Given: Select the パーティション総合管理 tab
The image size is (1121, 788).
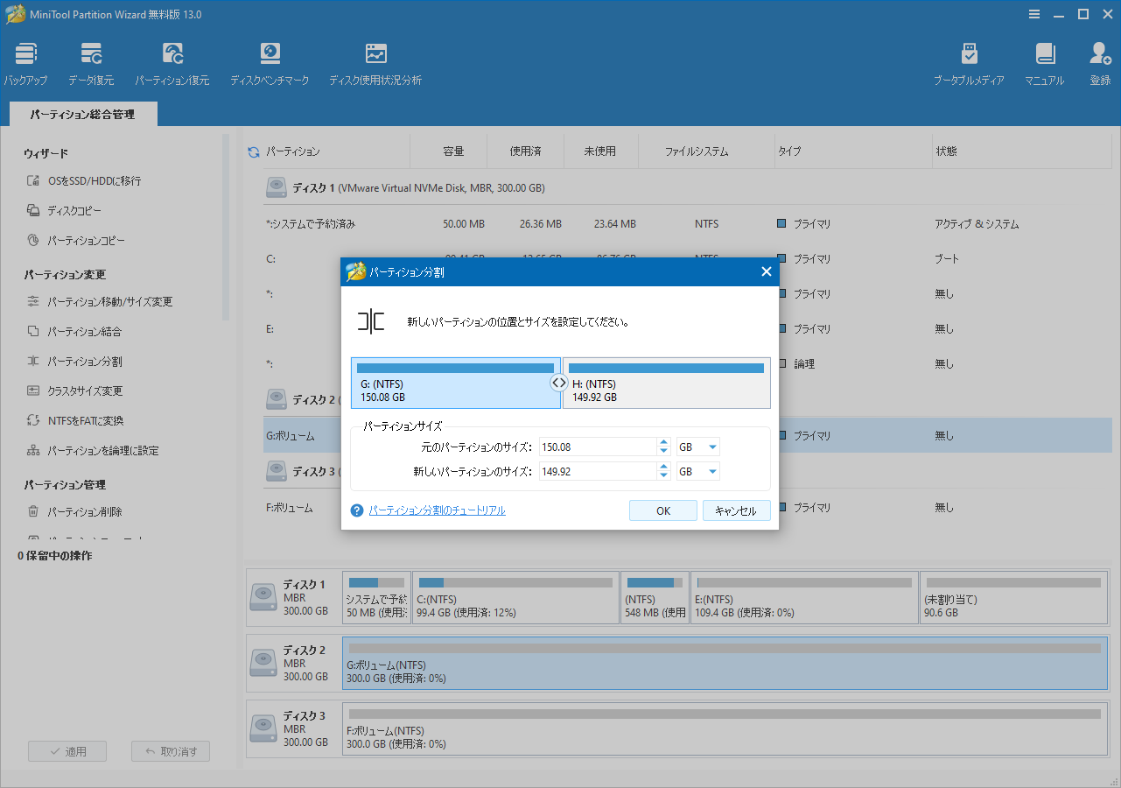Looking at the screenshot, I should click(x=82, y=114).
